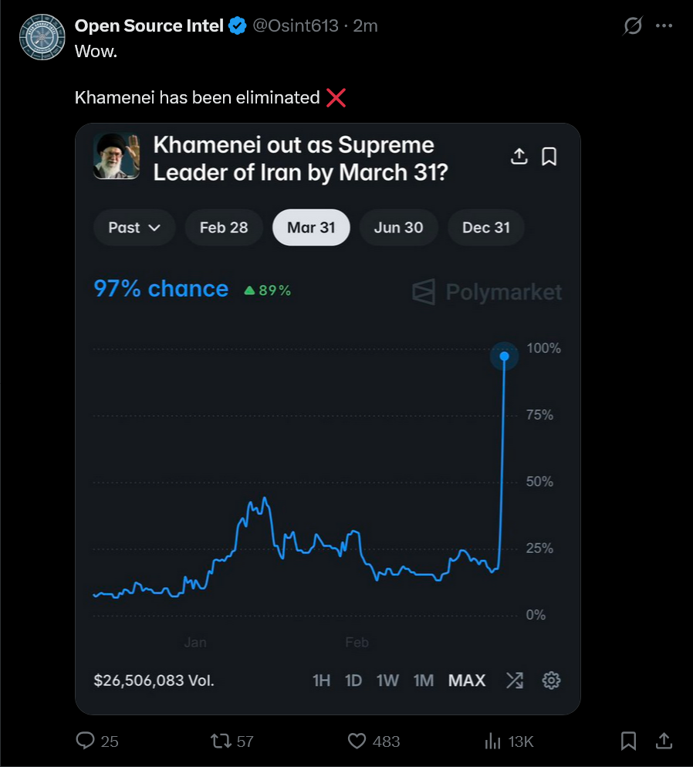This screenshot has height=767, width=693.
Task: Click the shuffle compare icon near MAX
Action: pyautogui.click(x=515, y=680)
